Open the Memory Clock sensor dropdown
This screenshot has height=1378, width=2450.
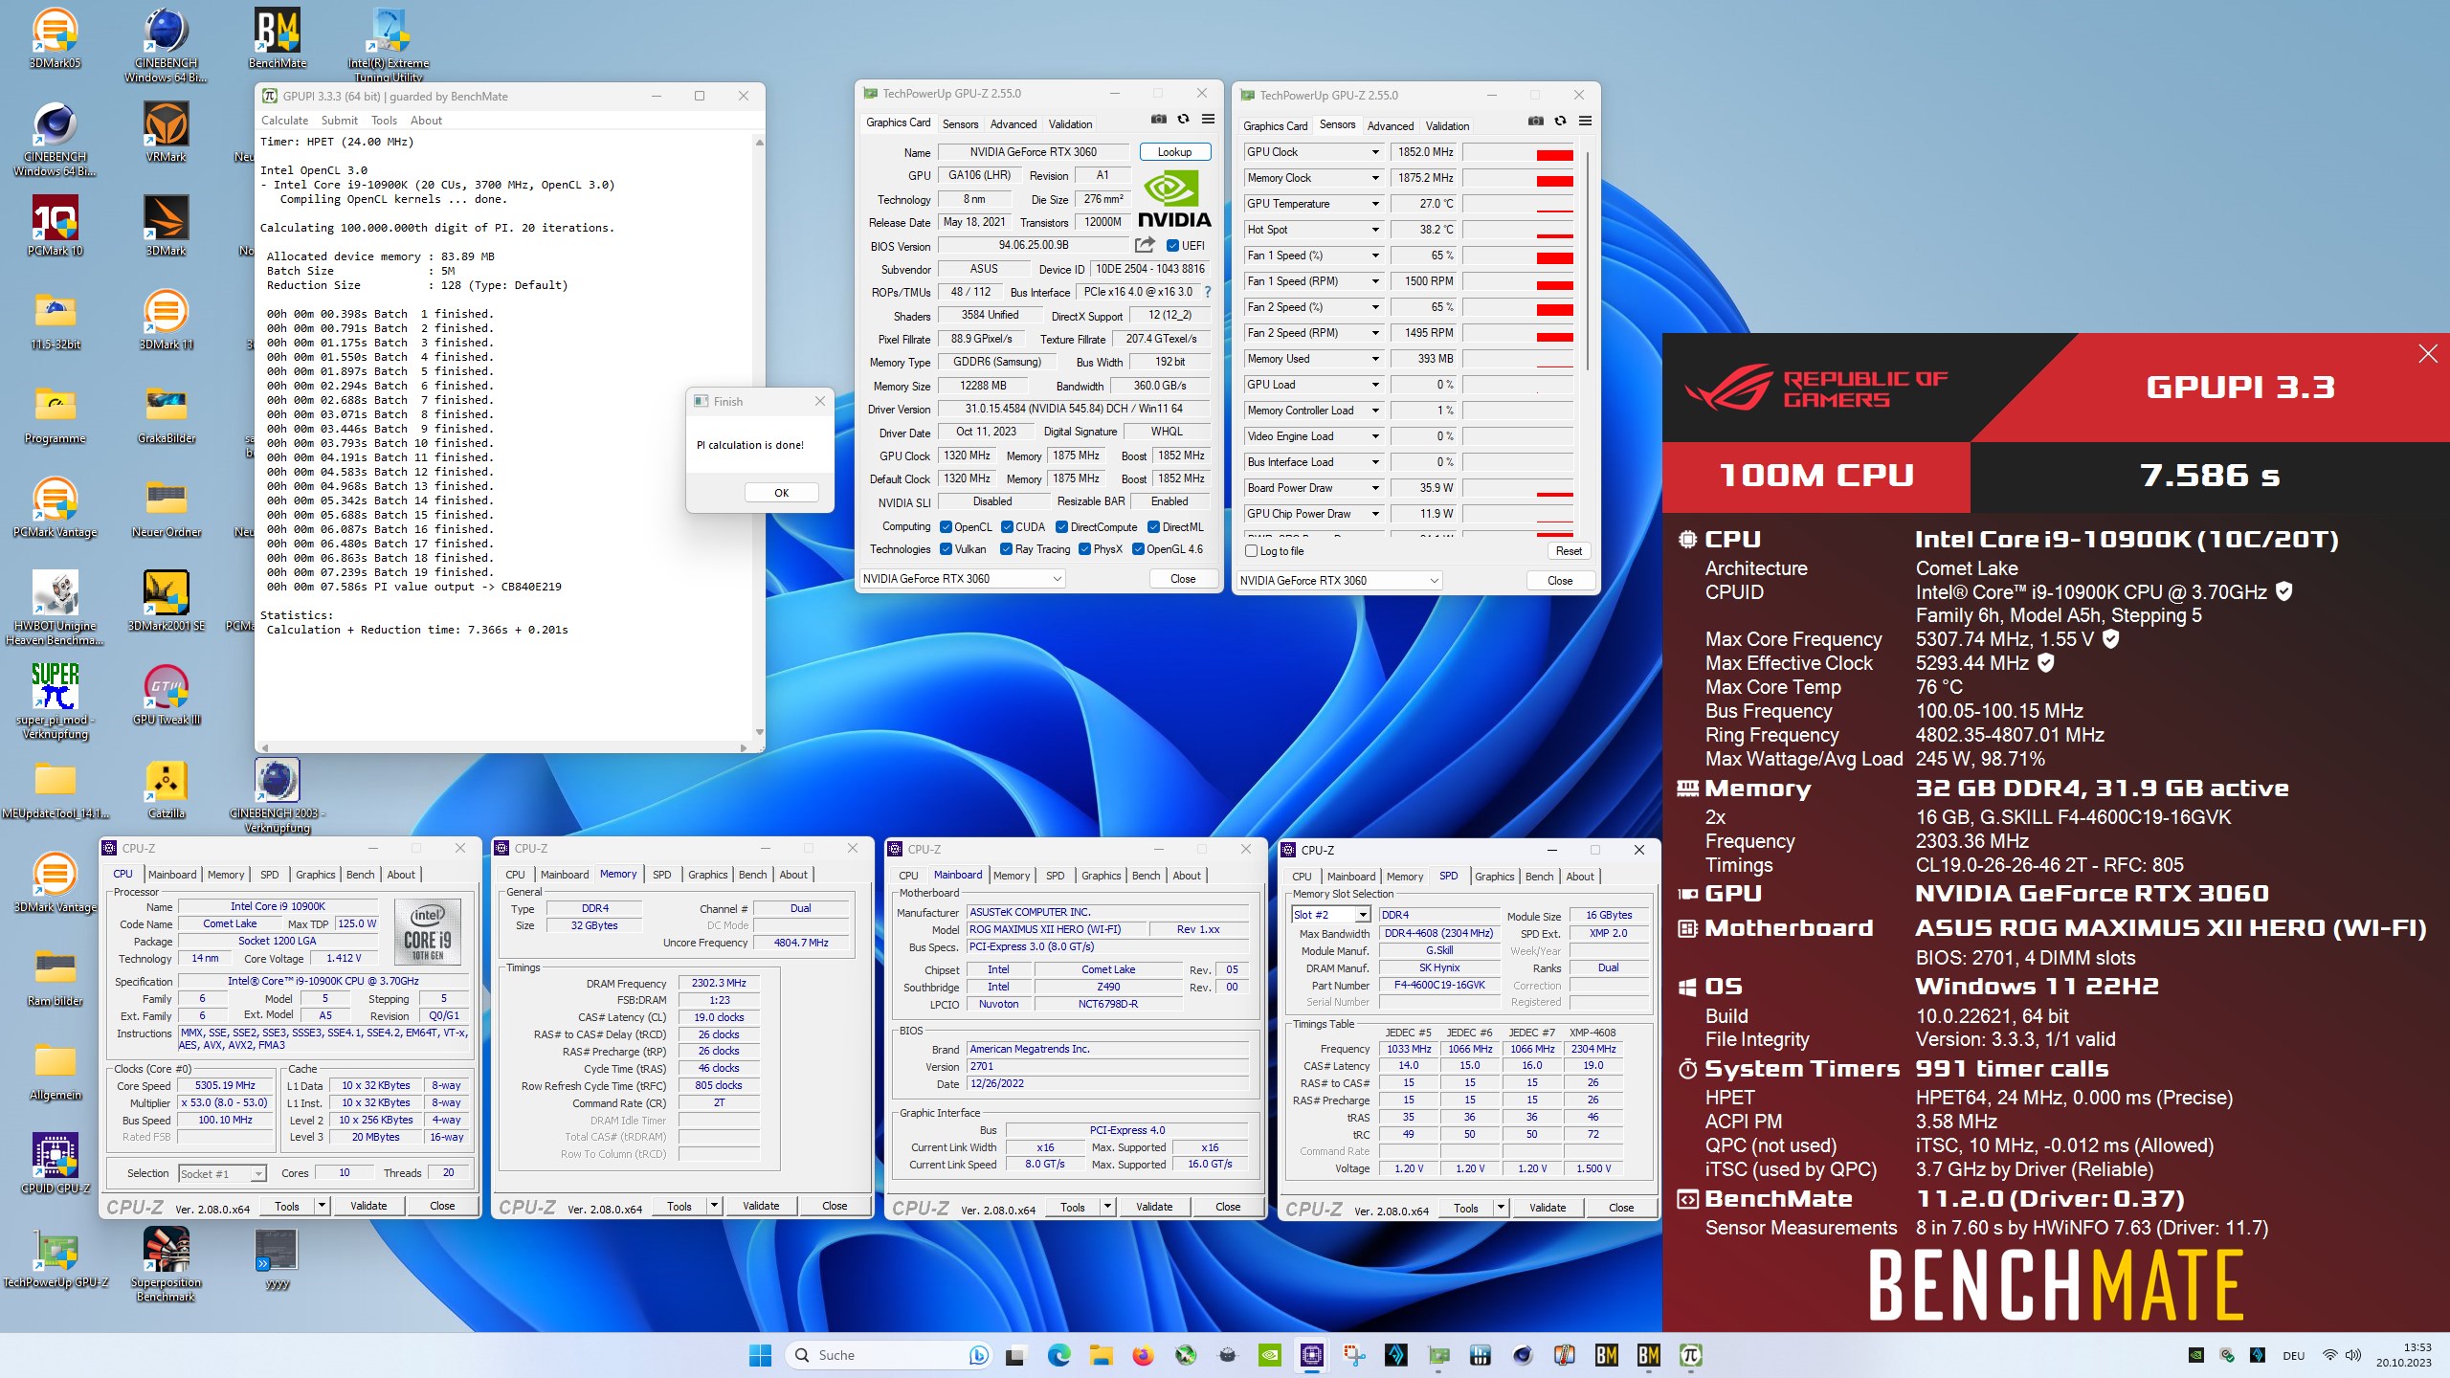click(1375, 178)
